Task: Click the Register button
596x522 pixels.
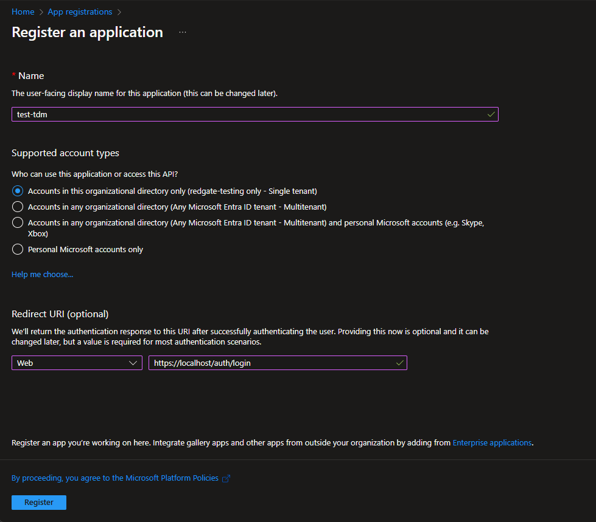Action: coord(38,502)
